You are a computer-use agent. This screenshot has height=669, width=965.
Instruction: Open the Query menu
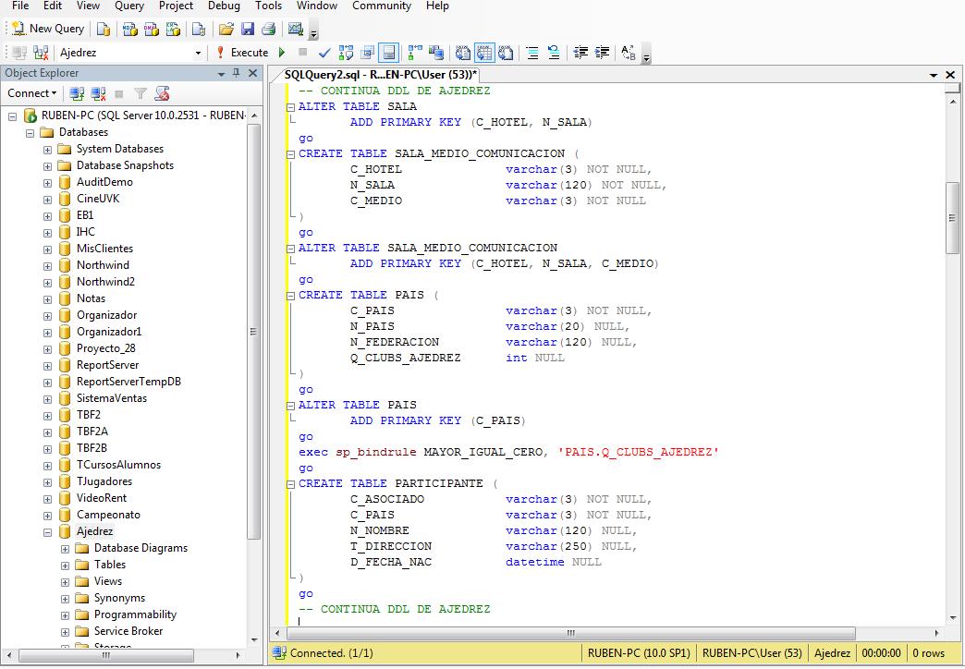(x=128, y=6)
